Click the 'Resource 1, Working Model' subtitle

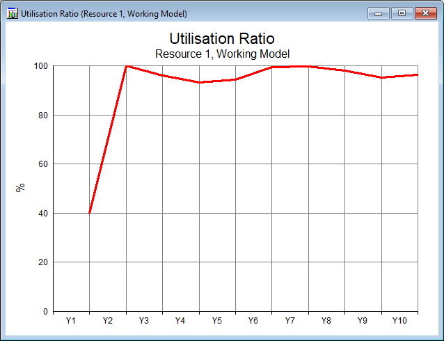click(222, 54)
